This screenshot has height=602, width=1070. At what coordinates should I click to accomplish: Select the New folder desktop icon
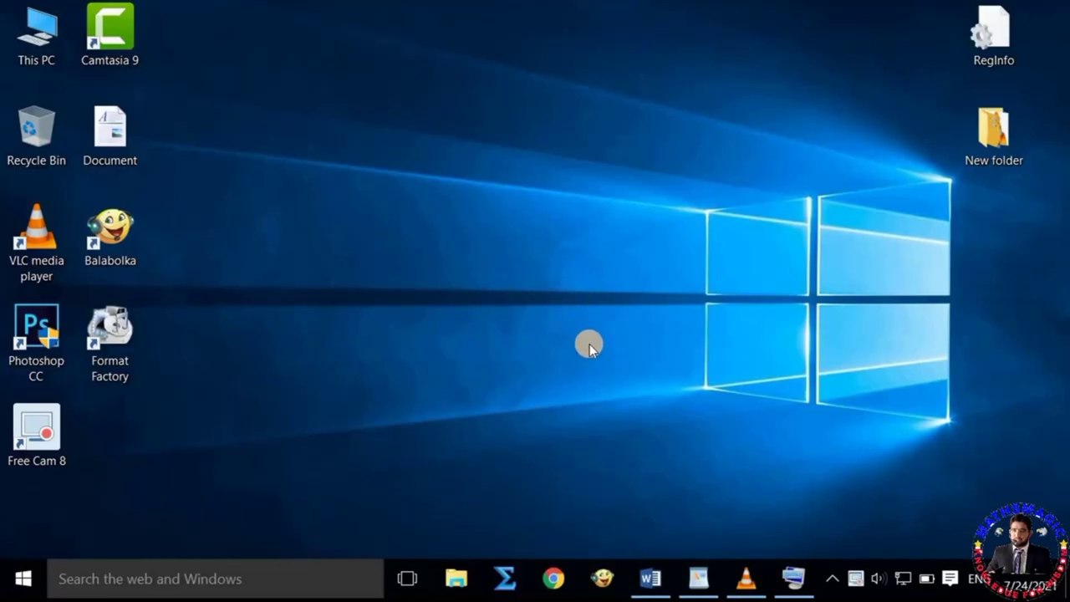(x=993, y=136)
